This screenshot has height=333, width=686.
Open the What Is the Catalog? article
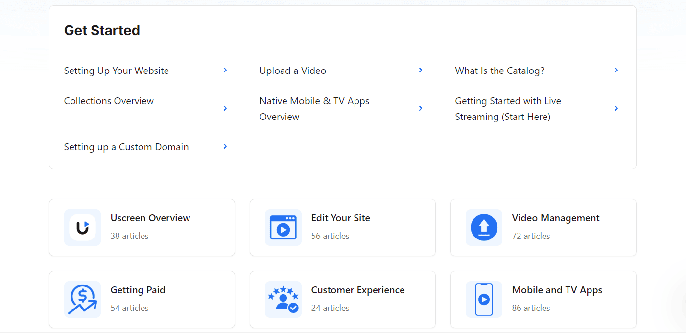tap(499, 71)
